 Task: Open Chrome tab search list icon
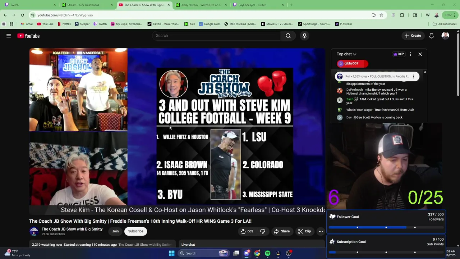click(428, 15)
